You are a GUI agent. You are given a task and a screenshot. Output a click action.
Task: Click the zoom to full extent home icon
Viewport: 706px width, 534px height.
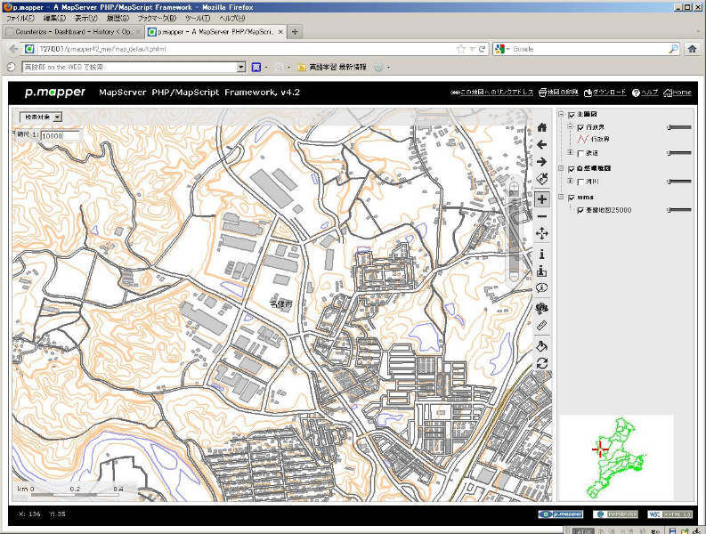click(541, 127)
